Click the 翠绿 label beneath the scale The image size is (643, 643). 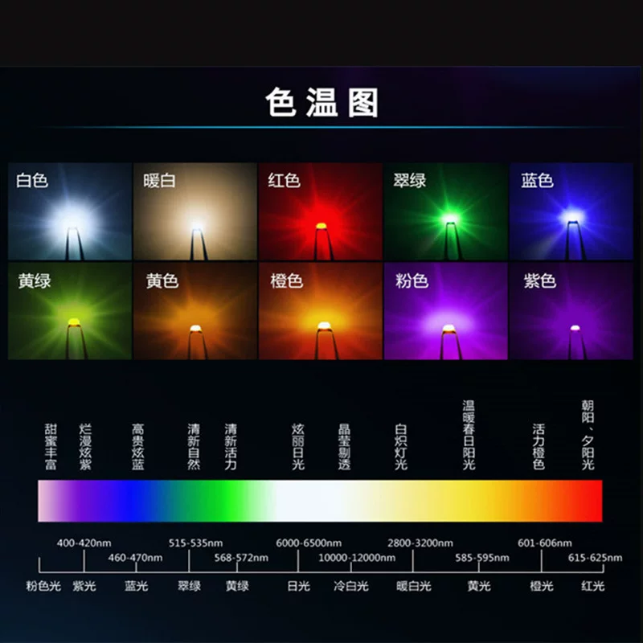(189, 586)
